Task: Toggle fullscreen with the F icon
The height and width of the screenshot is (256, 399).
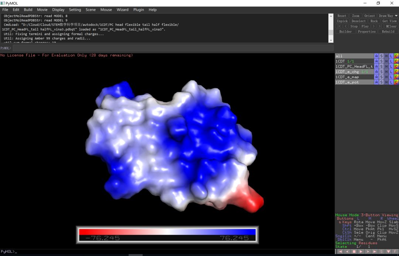Action: [395, 252]
